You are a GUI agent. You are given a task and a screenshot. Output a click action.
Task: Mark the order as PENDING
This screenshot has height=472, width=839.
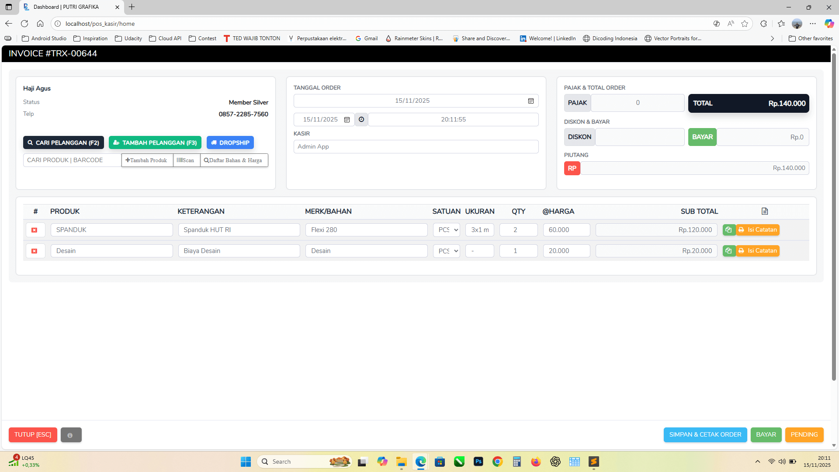(804, 434)
